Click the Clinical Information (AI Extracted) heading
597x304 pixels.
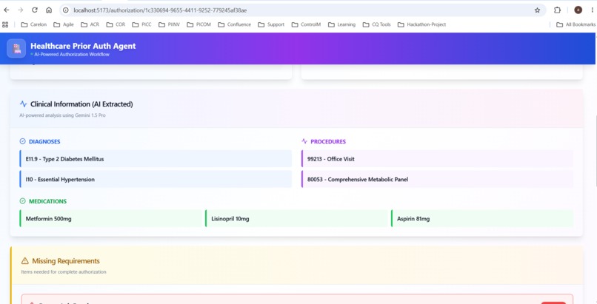point(81,104)
